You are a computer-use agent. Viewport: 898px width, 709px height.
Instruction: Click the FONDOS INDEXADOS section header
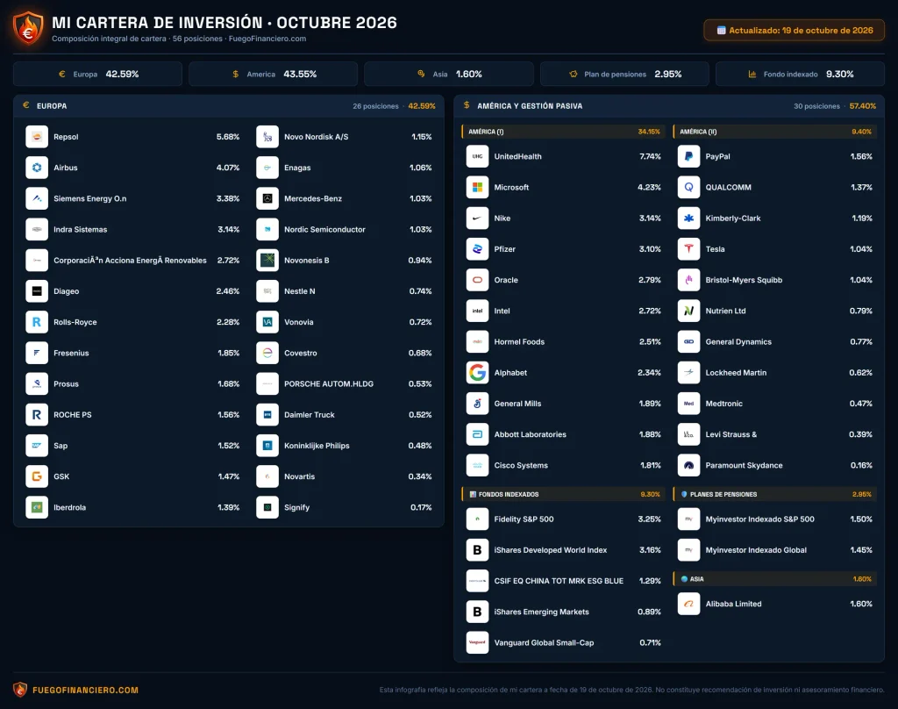[x=562, y=494]
